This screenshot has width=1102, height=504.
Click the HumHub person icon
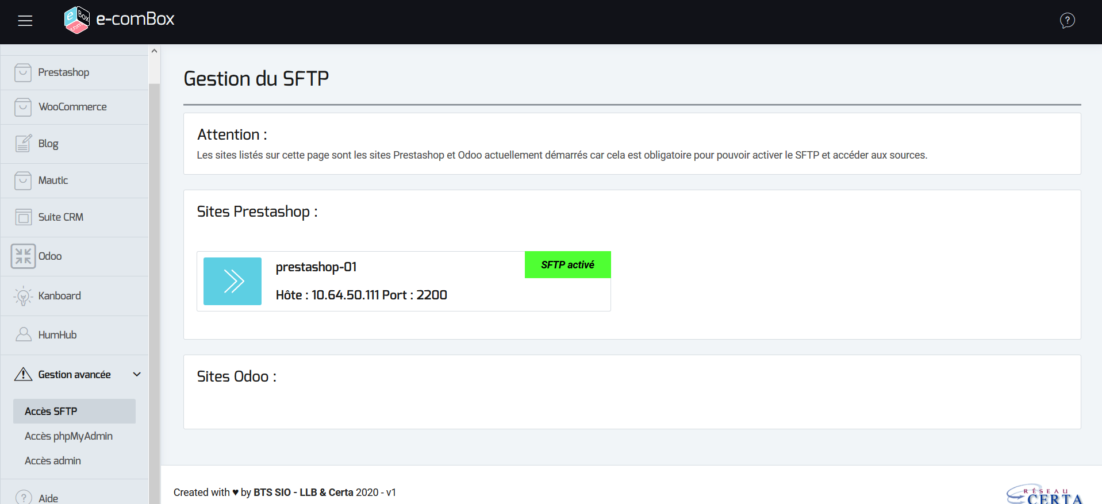tap(23, 335)
